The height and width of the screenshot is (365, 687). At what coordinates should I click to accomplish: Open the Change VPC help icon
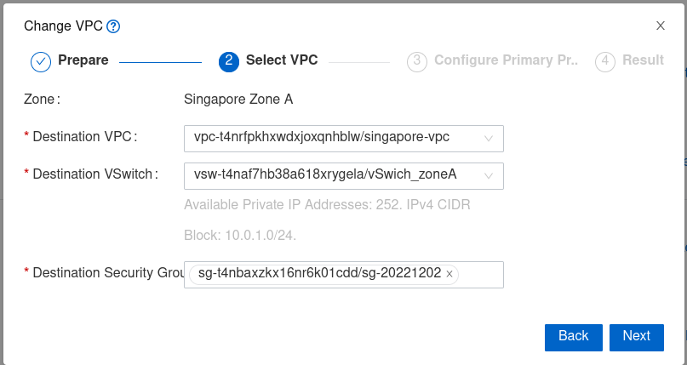click(x=113, y=26)
